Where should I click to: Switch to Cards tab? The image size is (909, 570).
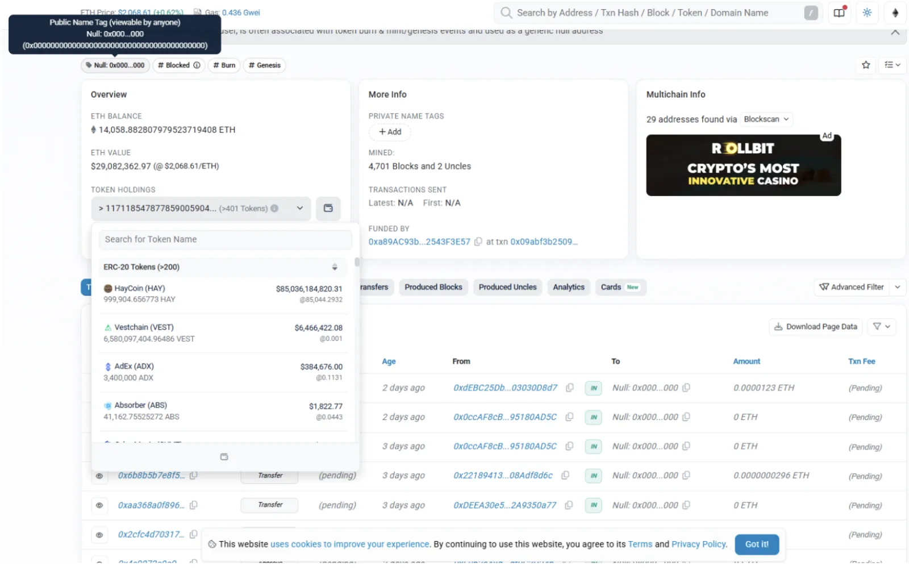tap(620, 288)
